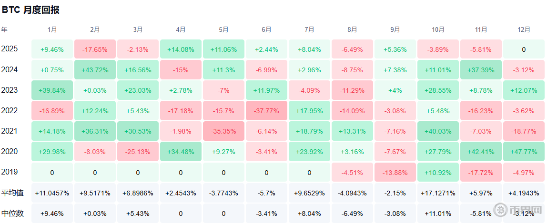Select the 2020 December +47.77% cell

click(524, 151)
